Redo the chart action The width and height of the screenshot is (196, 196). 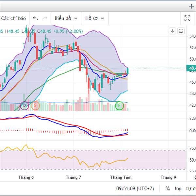pyautogui.click(x=45, y=18)
